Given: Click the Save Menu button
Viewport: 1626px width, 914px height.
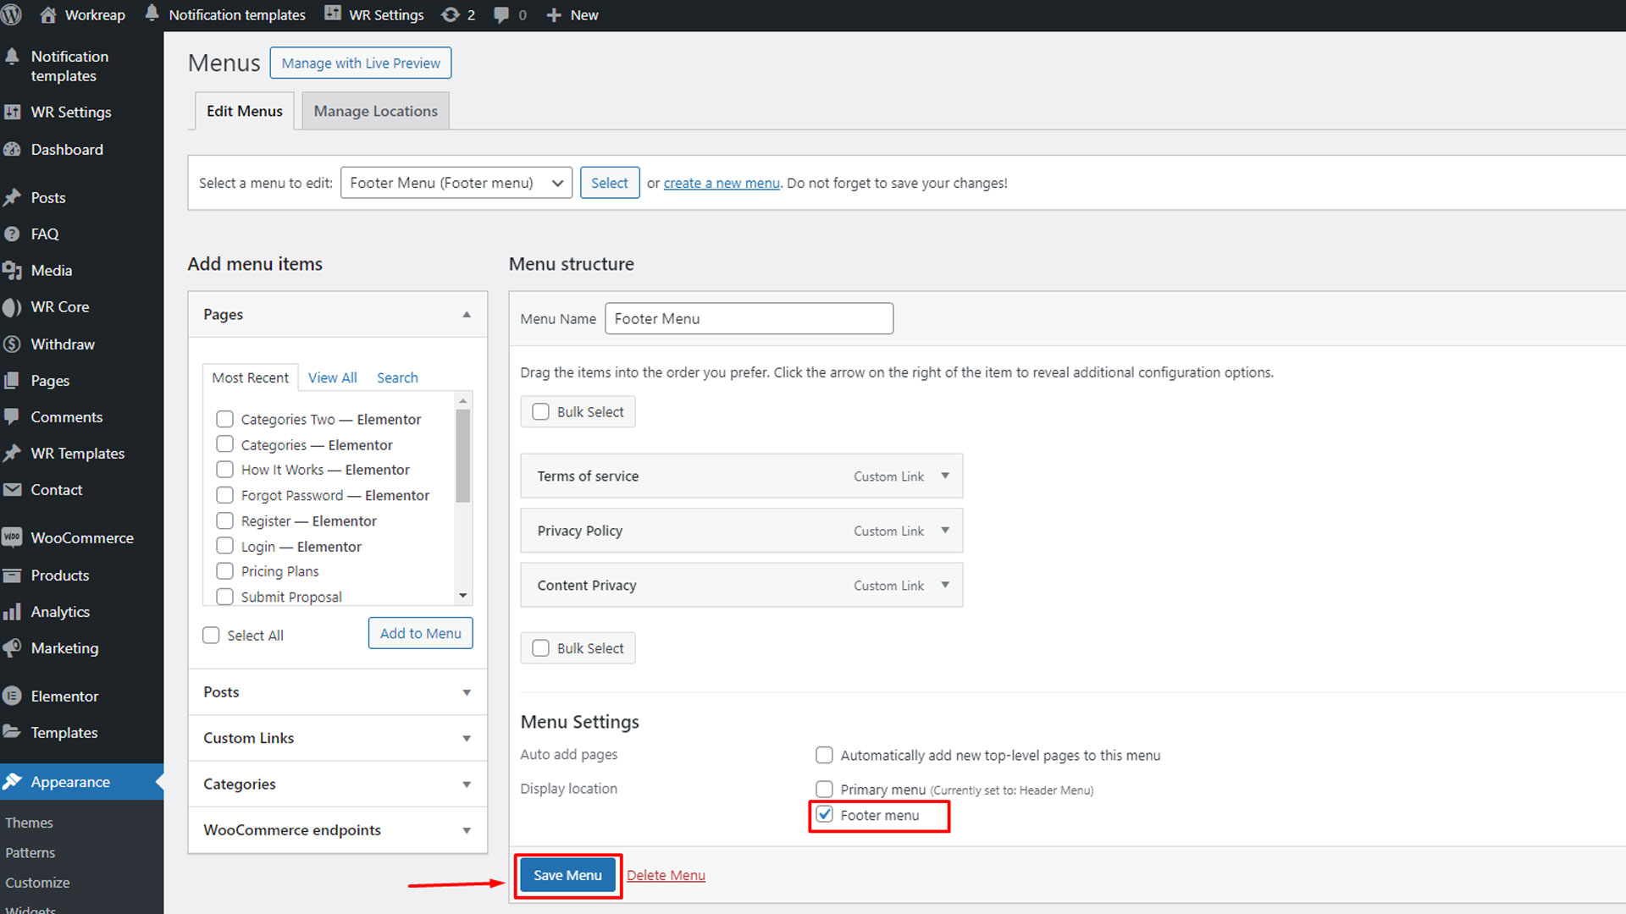Looking at the screenshot, I should pos(567,875).
